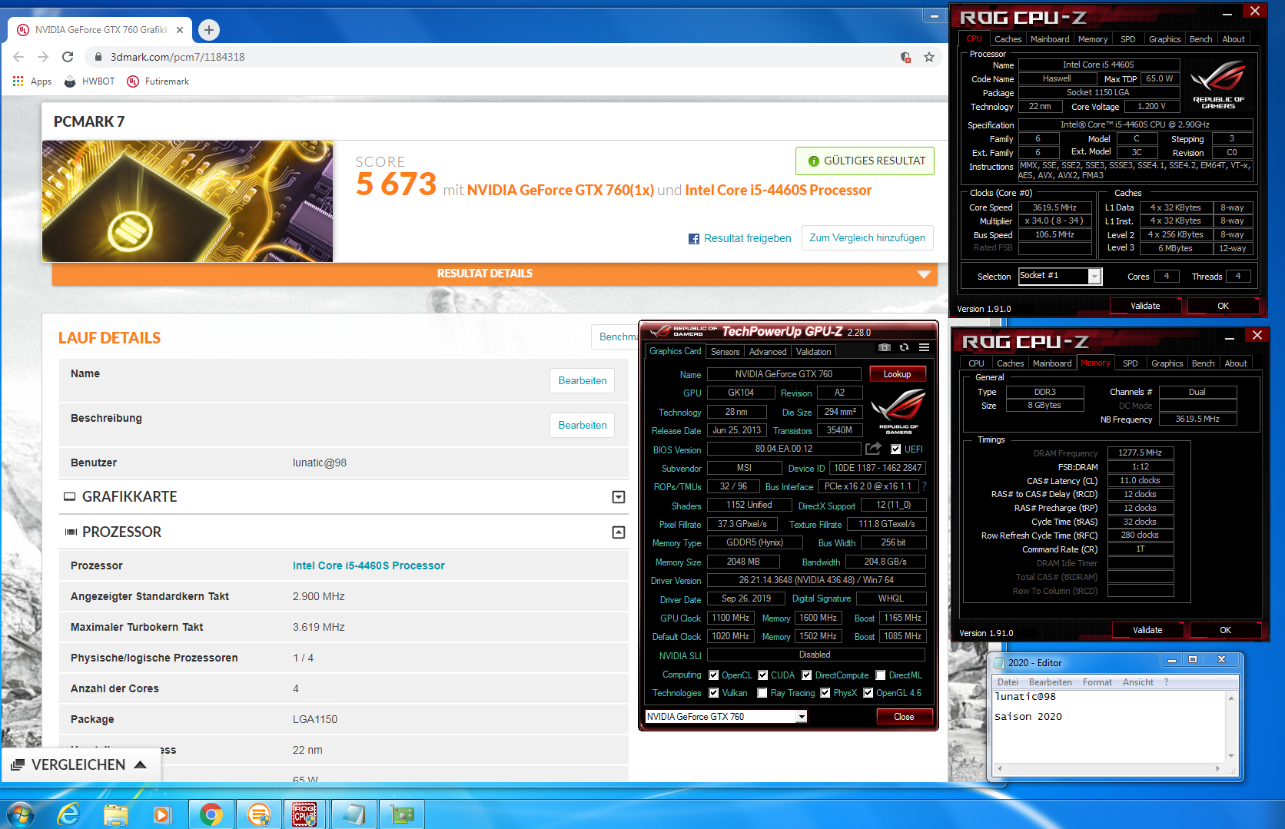Image resolution: width=1285 pixels, height=829 pixels.
Task: Open the VERGLEICHEN panel arrow
Action: pyautogui.click(x=140, y=764)
